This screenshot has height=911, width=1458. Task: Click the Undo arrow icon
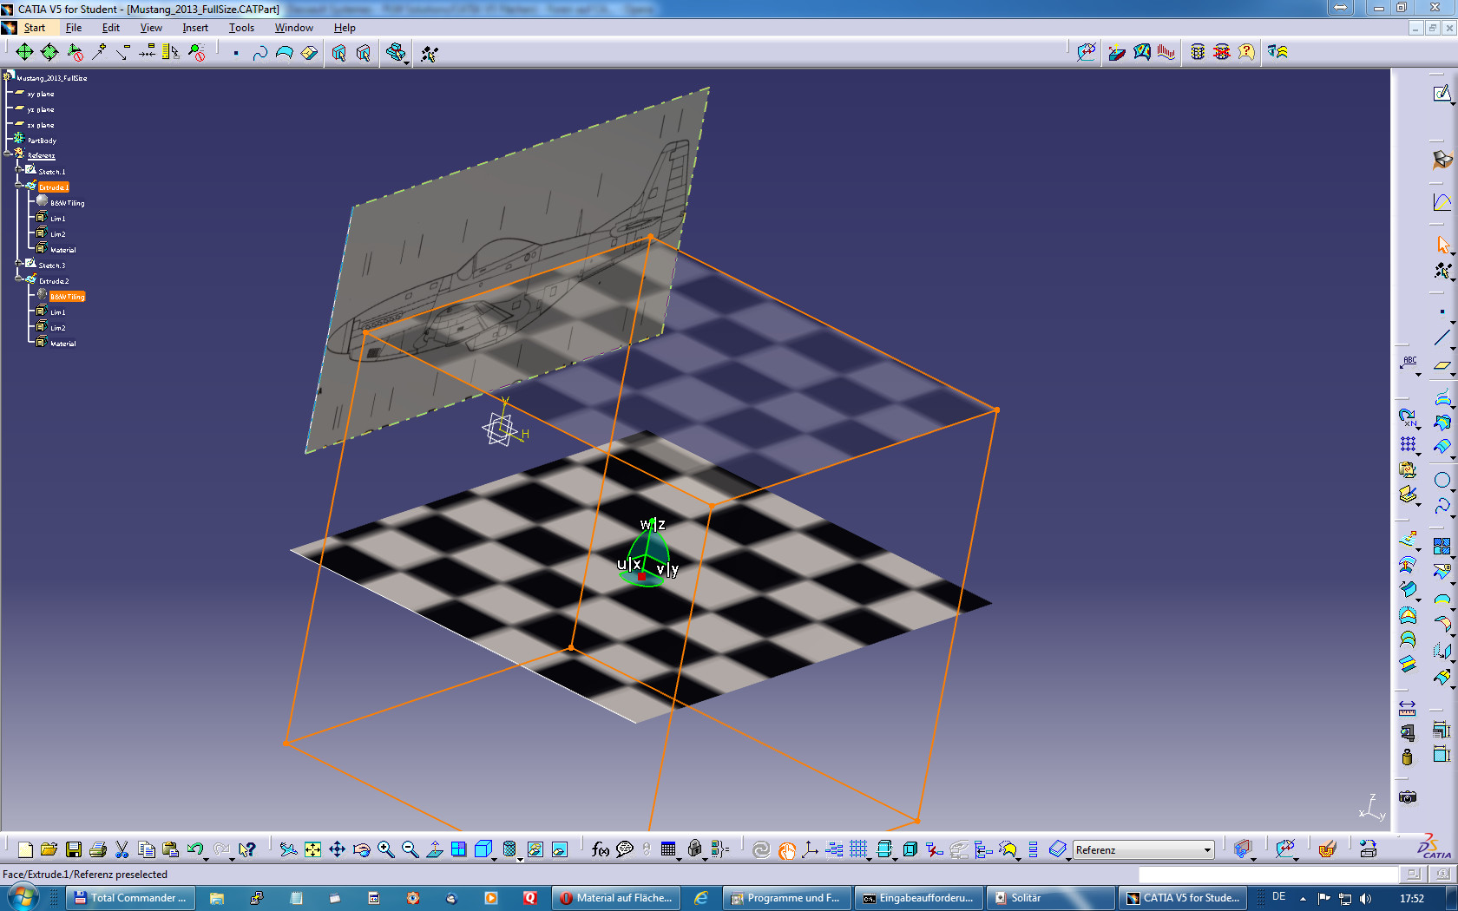(194, 849)
